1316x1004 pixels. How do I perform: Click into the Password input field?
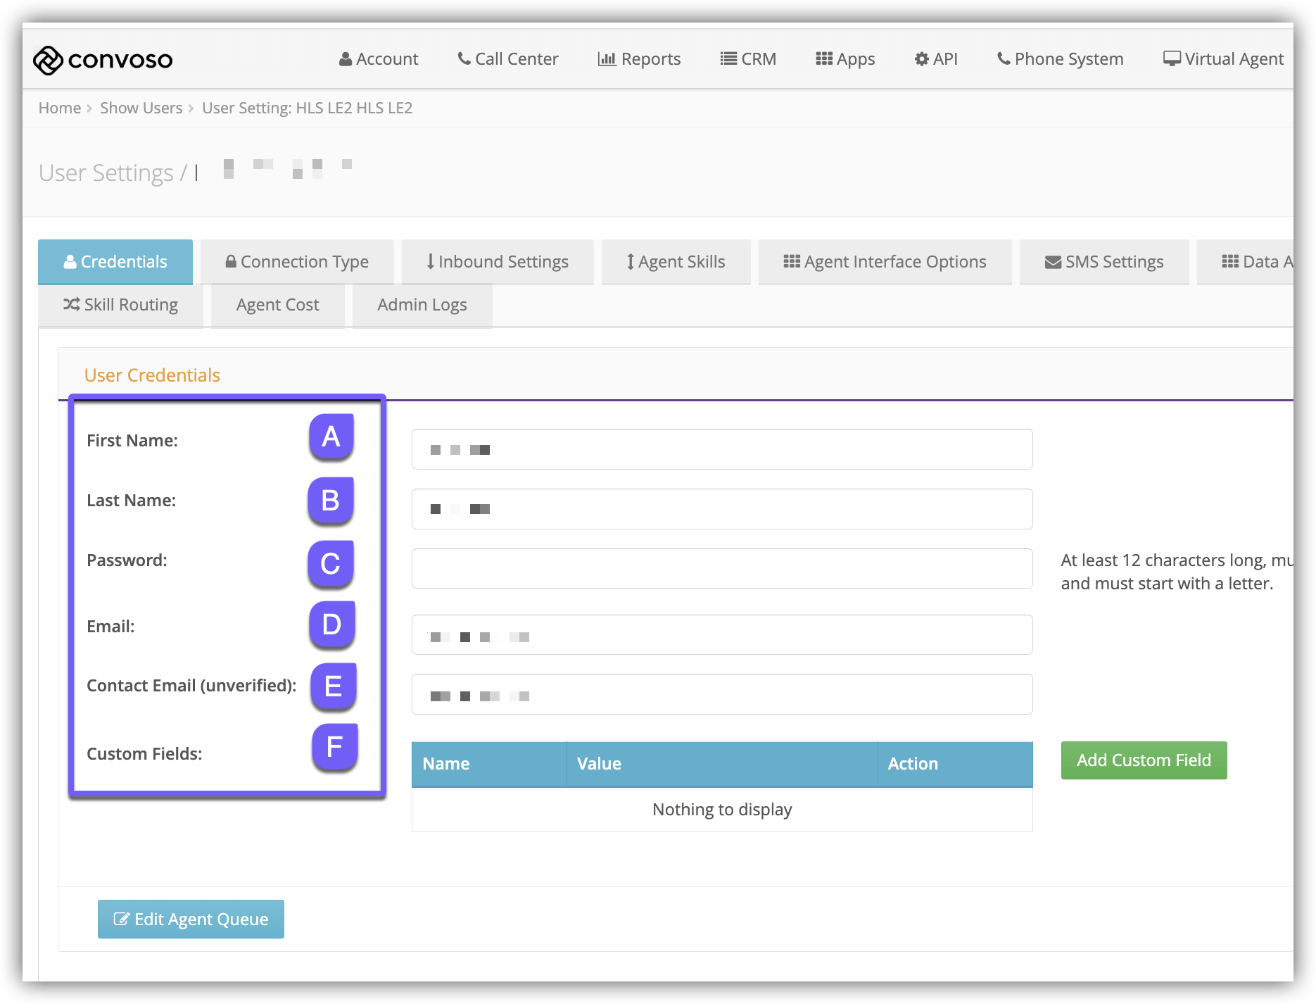(x=721, y=568)
